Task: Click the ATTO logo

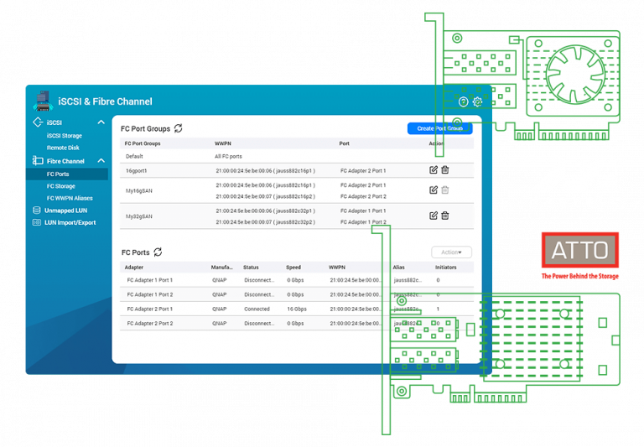Action: (x=580, y=250)
